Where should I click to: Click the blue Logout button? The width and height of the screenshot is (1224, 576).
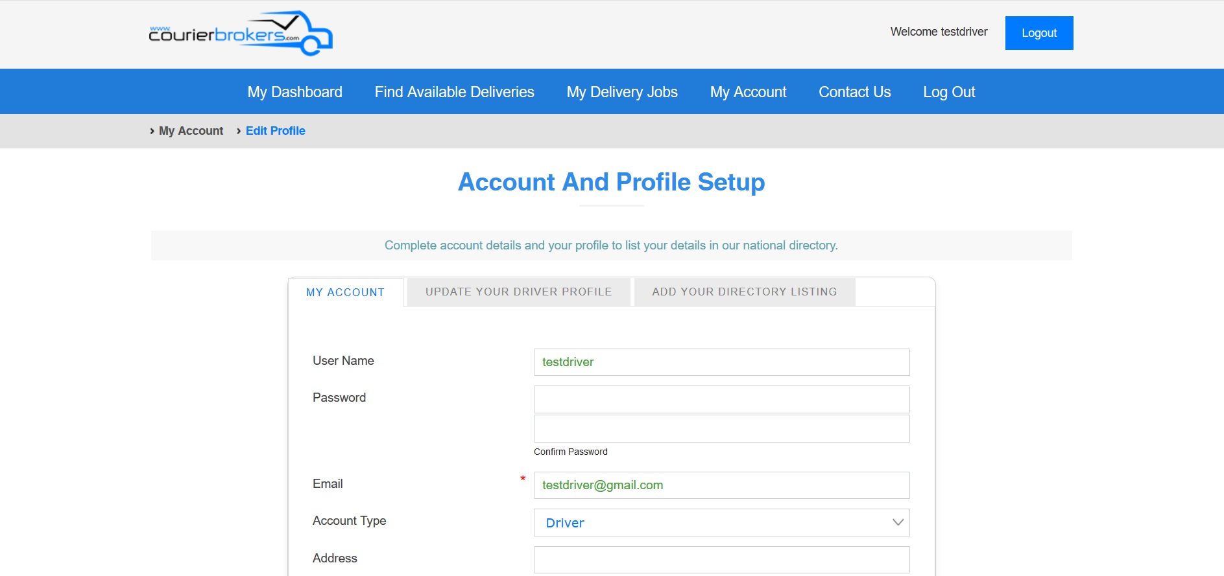point(1038,33)
